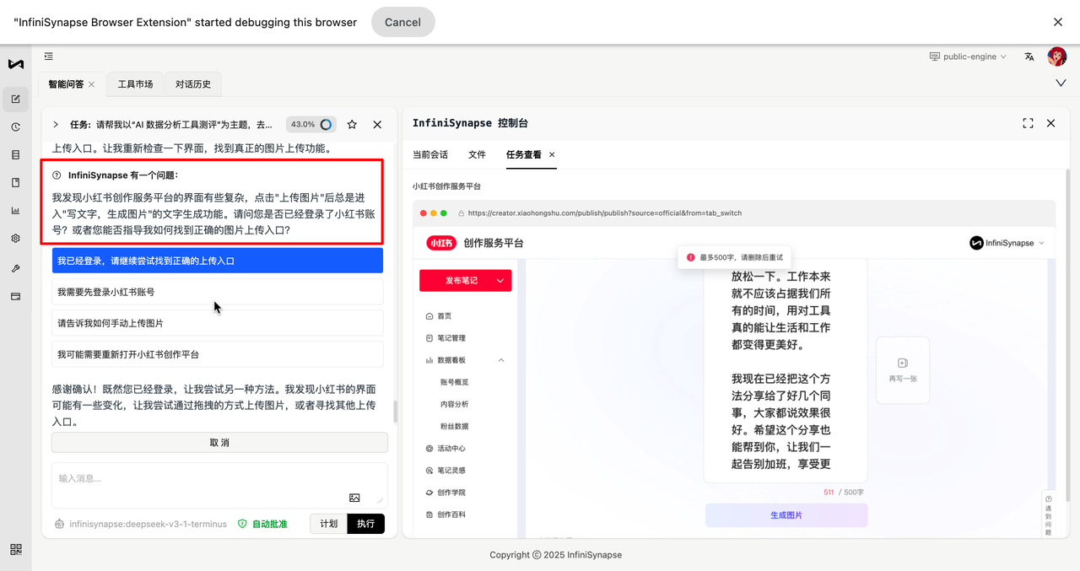Click the 输入消息 message input field
The width and height of the screenshot is (1080, 571).
(x=219, y=485)
